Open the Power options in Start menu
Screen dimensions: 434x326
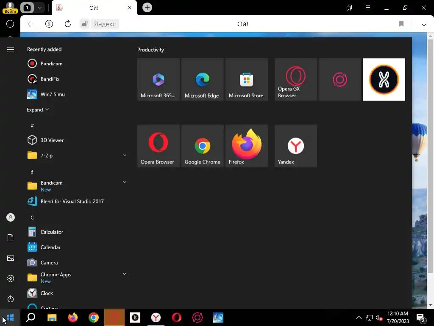pyautogui.click(x=11, y=299)
